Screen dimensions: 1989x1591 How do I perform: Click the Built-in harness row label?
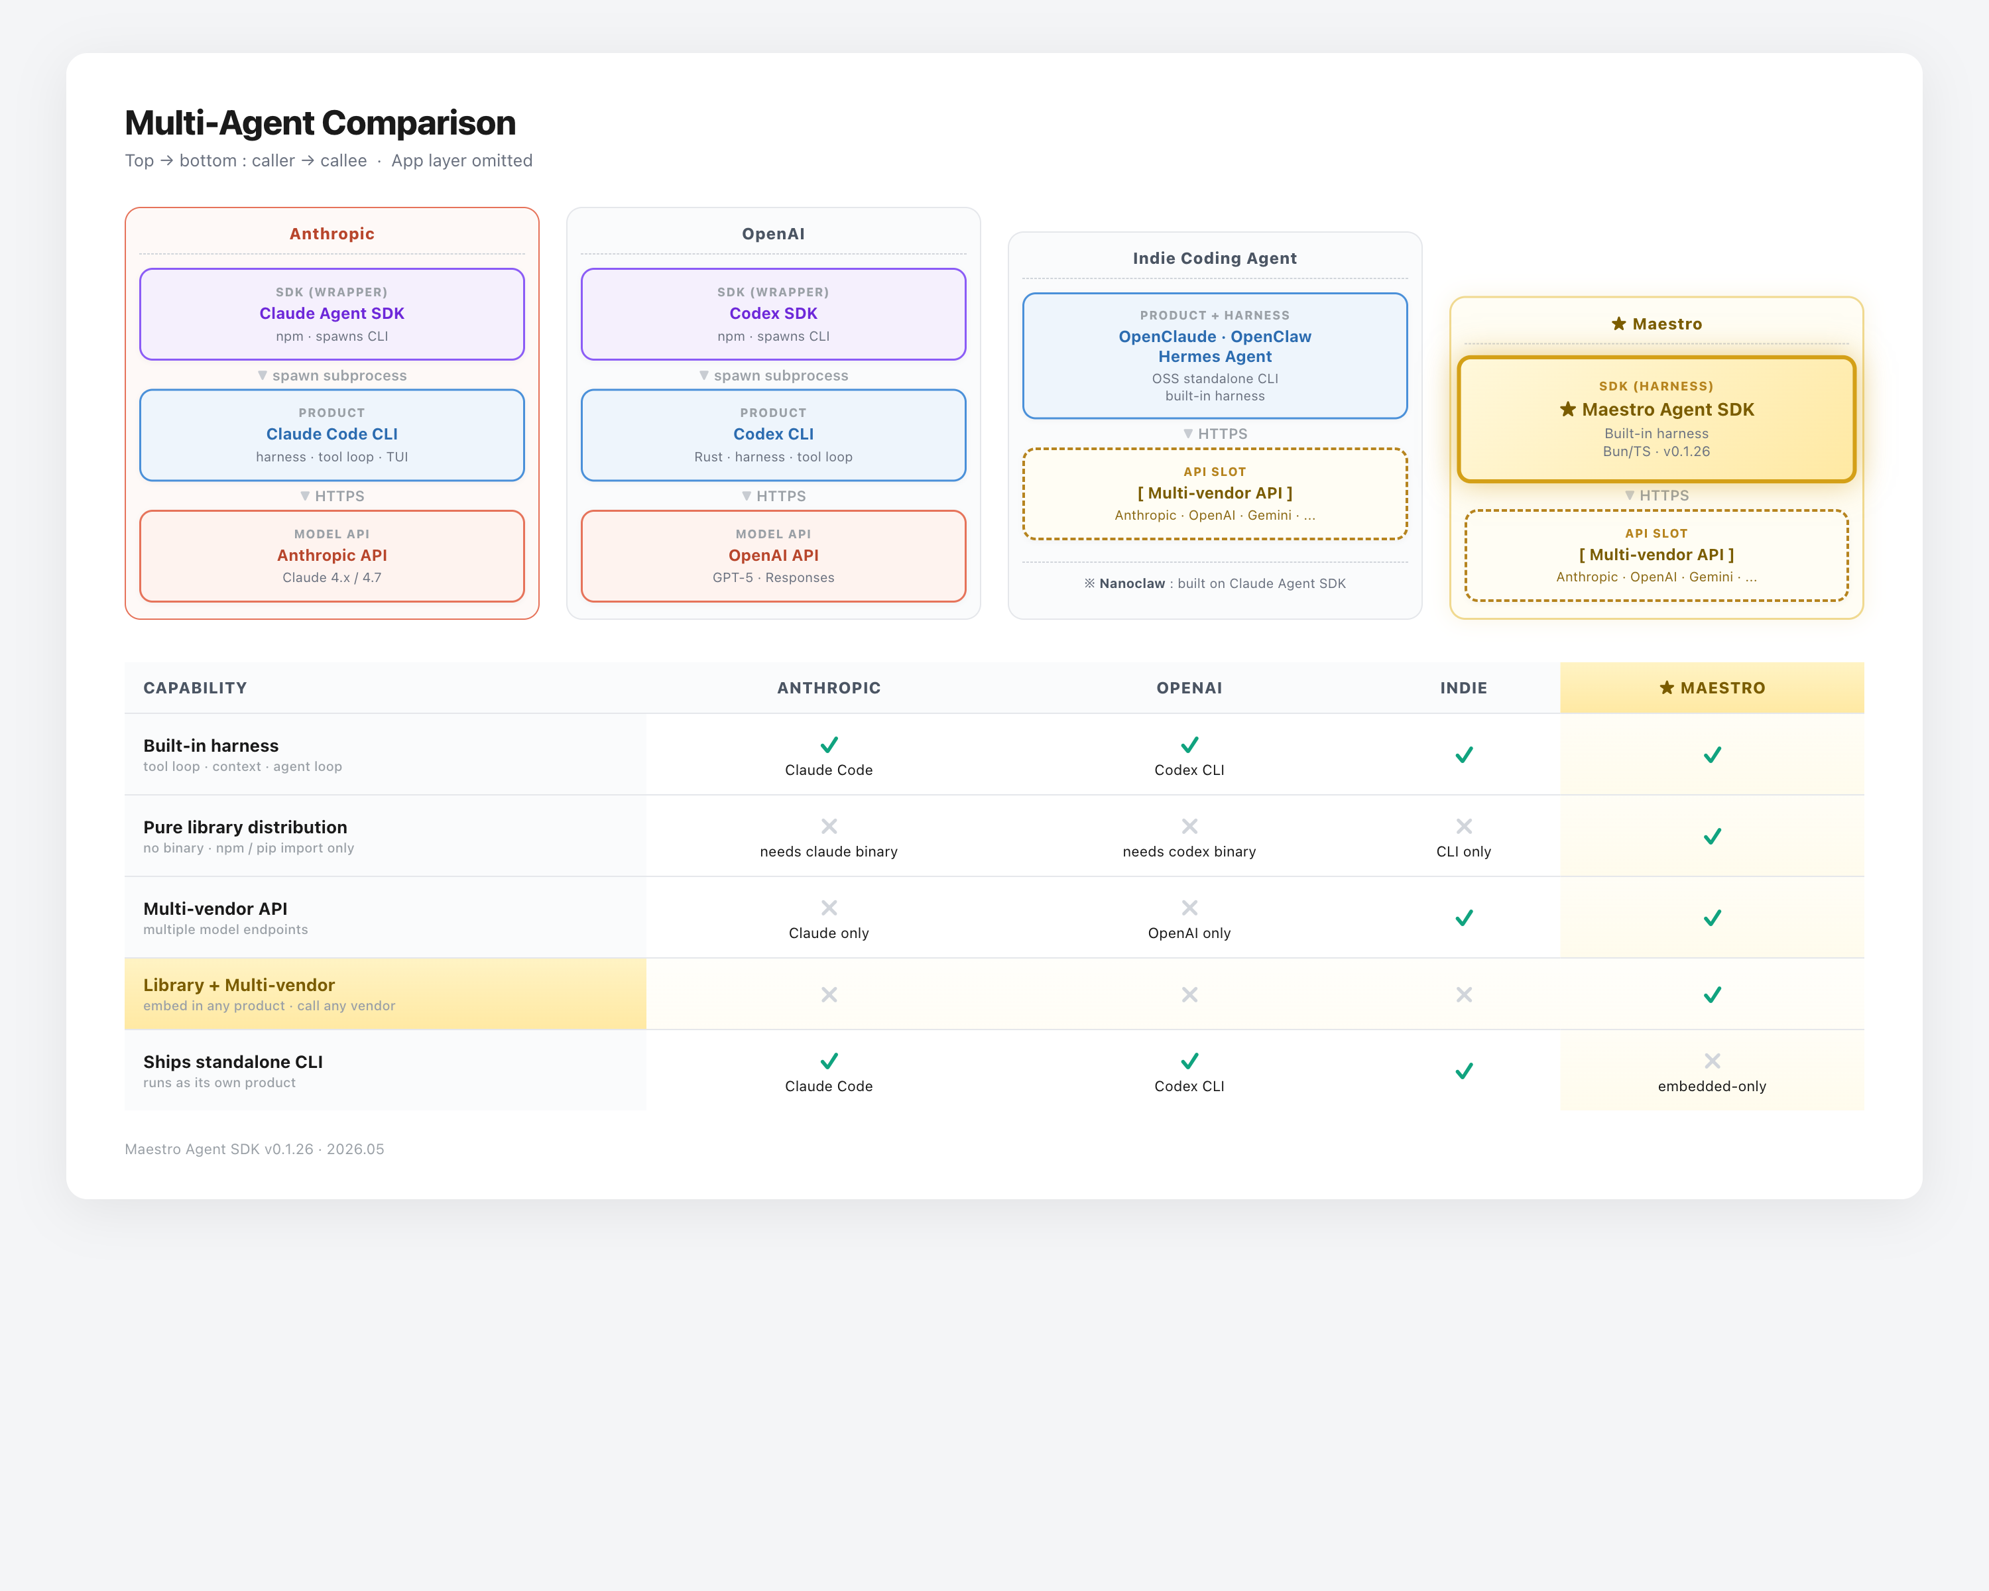[x=211, y=745]
